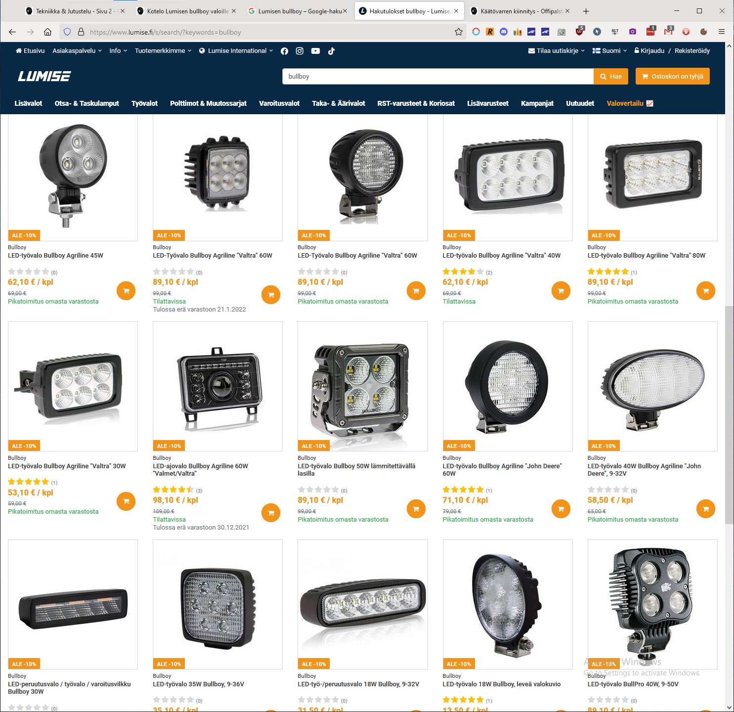Add Bullboy Agriline Valtra 80W to cart

click(x=706, y=291)
